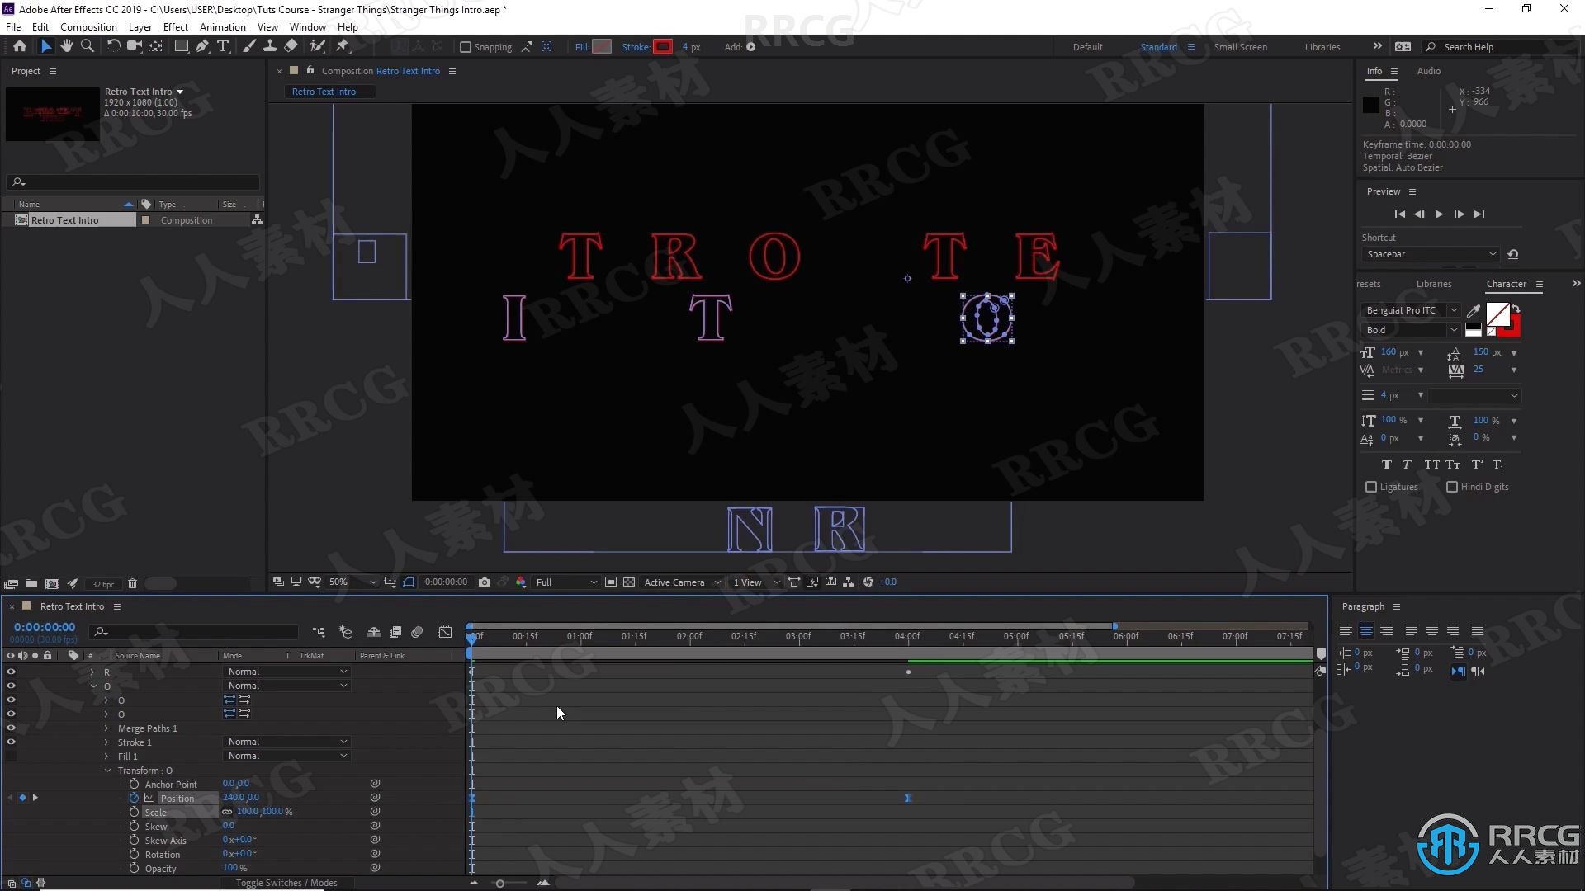Select the Hand tool
1585x891 pixels.
[67, 46]
